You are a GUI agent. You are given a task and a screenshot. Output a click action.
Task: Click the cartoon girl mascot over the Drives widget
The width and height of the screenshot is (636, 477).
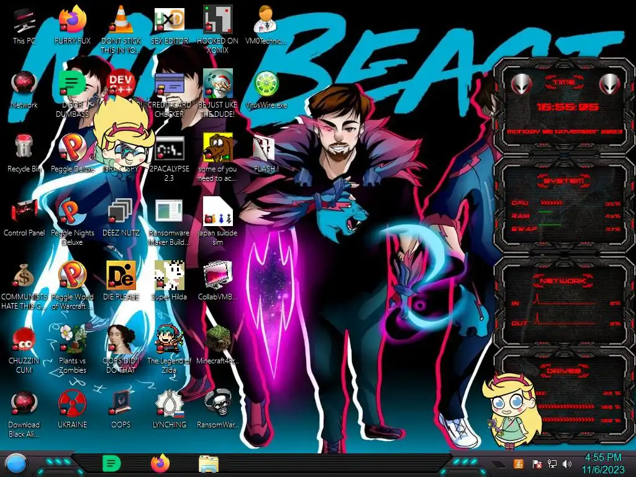[512, 411]
